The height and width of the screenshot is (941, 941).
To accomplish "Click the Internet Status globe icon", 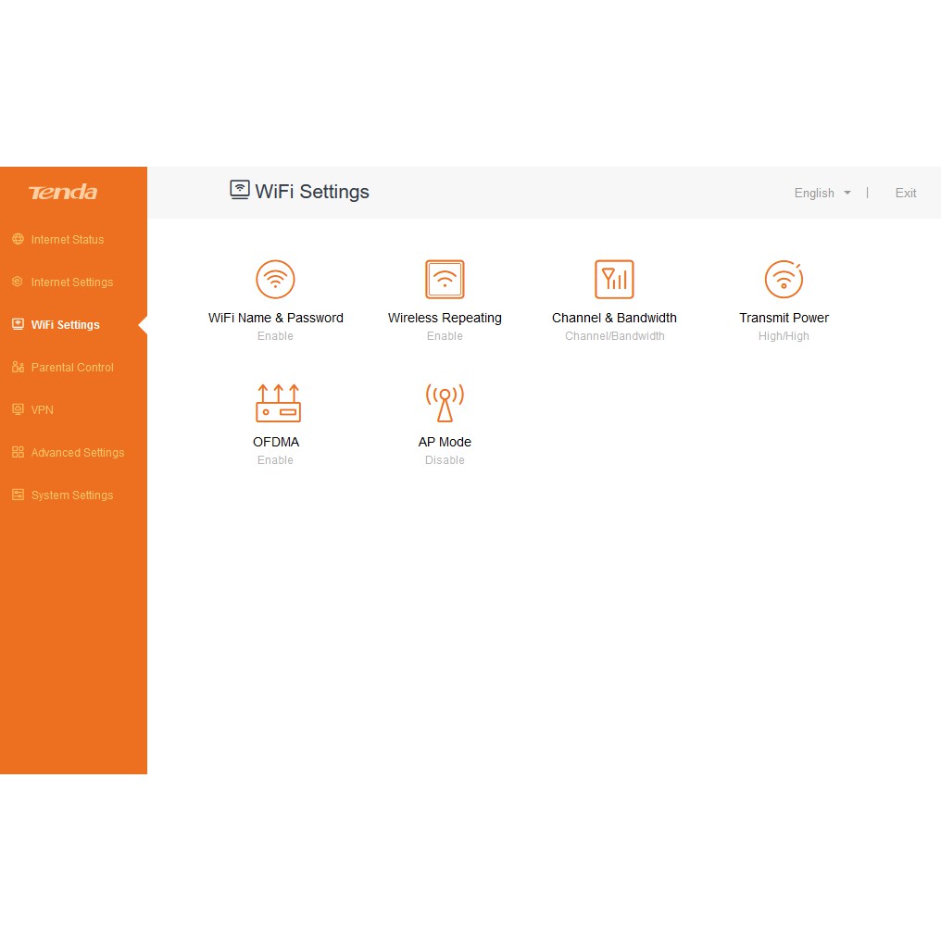I will (x=18, y=239).
